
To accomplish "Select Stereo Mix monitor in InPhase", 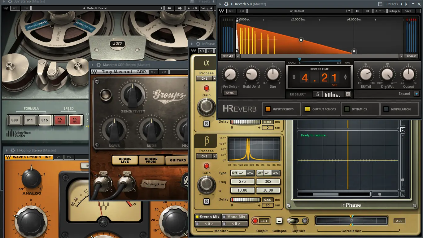I will [x=207, y=217].
